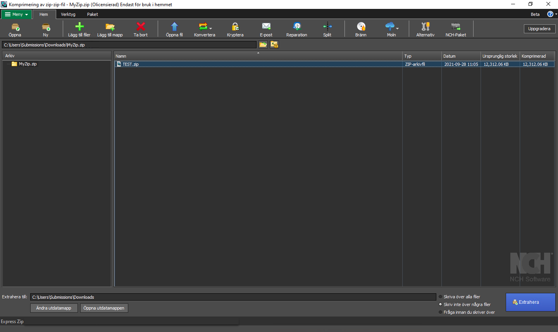Switch to the Paket tab
558x332 pixels.
coord(93,14)
